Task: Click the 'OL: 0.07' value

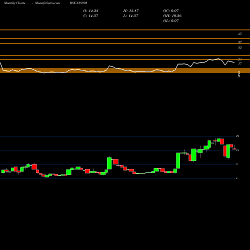Action: (171, 20)
